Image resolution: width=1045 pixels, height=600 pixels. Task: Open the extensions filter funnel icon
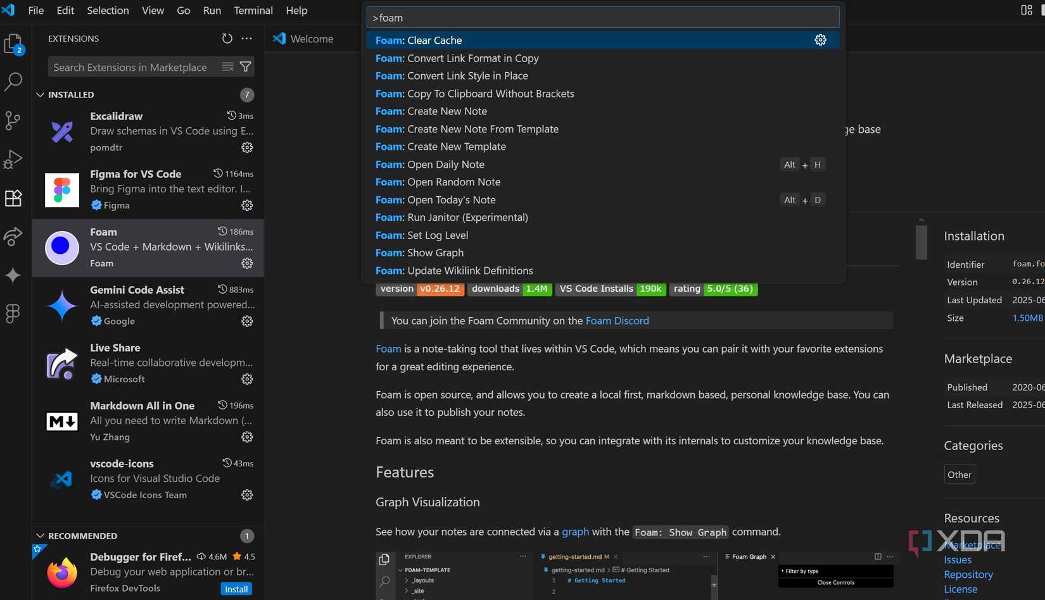245,66
